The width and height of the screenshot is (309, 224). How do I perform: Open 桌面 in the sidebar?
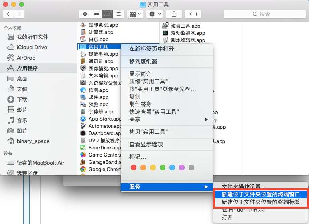(x=39, y=79)
